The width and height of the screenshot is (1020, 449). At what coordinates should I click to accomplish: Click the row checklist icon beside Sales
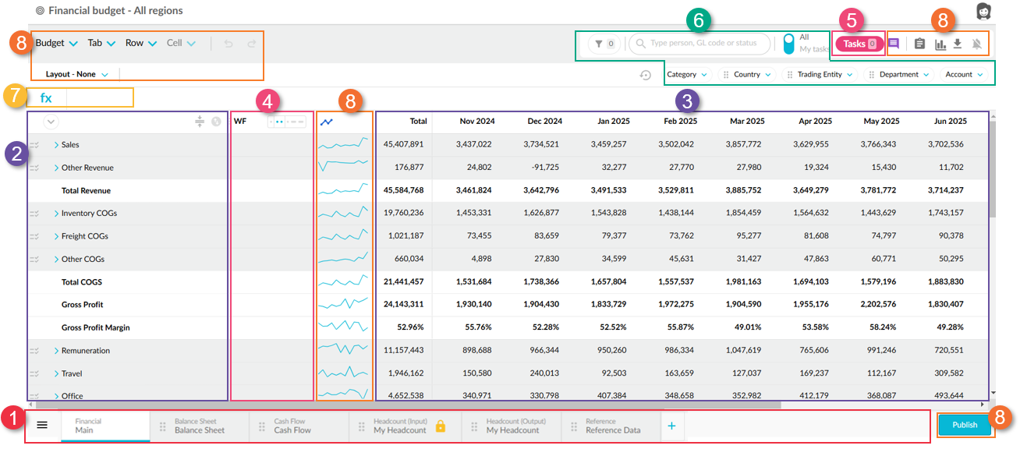(x=34, y=145)
